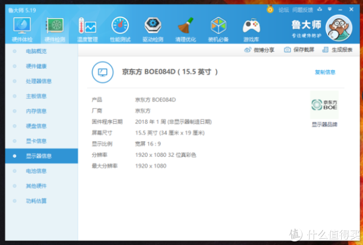Click the round monitor icon beside the title
363x245 pixels.
(103, 72)
